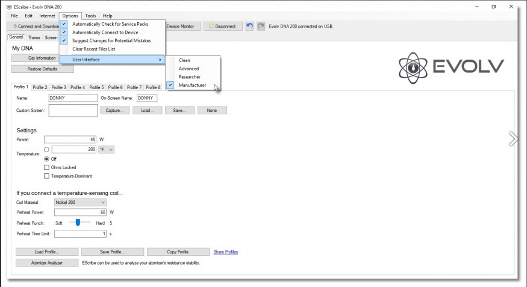Viewport: 527px width, 287px height.
Task: Select Clear Recent Files List
Action: [x=112, y=49]
